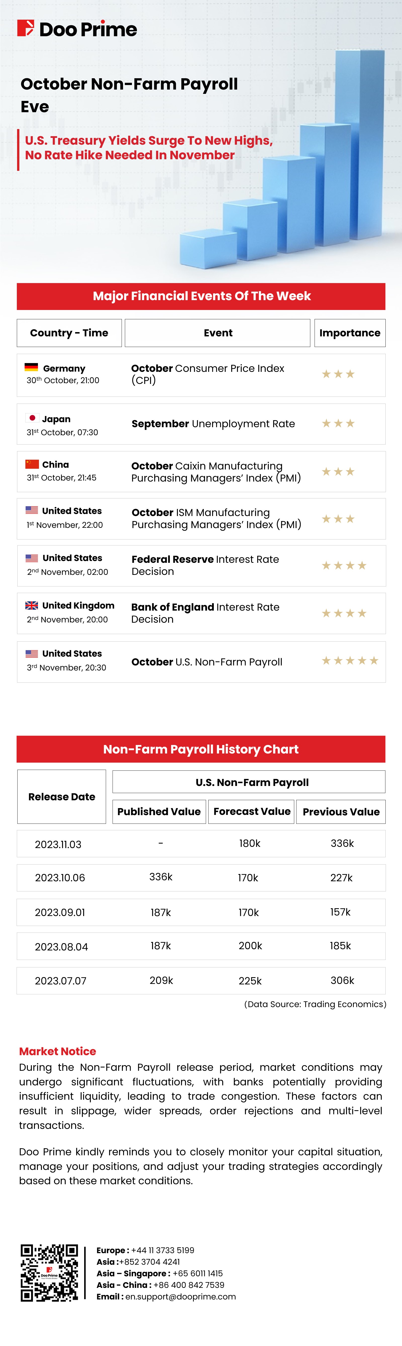Click the en.support@dooprime.com email address
The width and height of the screenshot is (402, 1346).
[180, 1297]
